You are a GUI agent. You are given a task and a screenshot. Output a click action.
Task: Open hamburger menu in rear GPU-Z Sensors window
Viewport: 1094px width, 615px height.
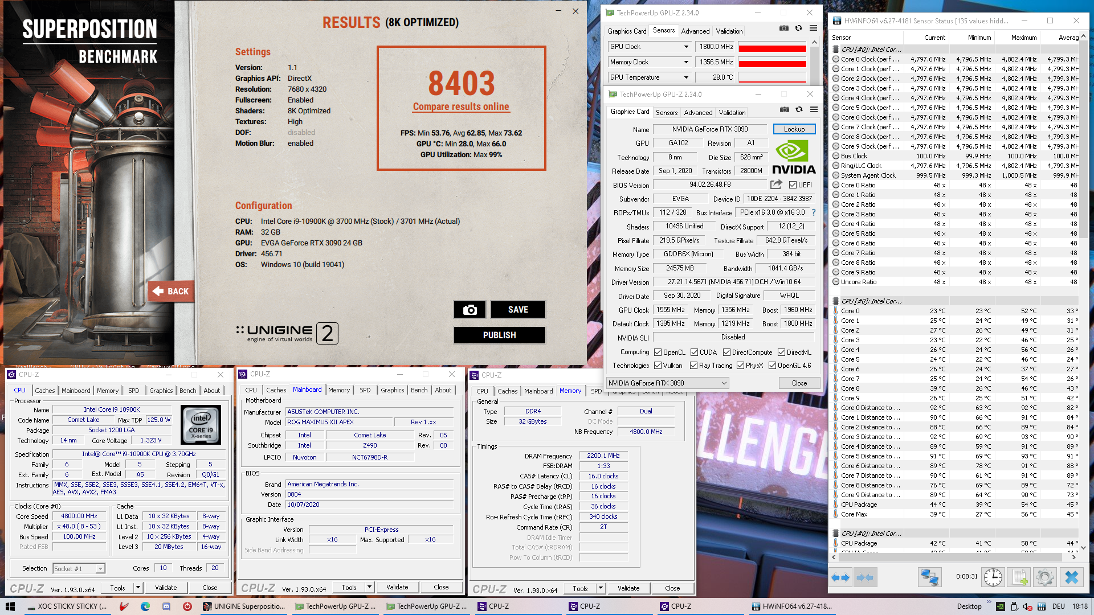click(813, 28)
